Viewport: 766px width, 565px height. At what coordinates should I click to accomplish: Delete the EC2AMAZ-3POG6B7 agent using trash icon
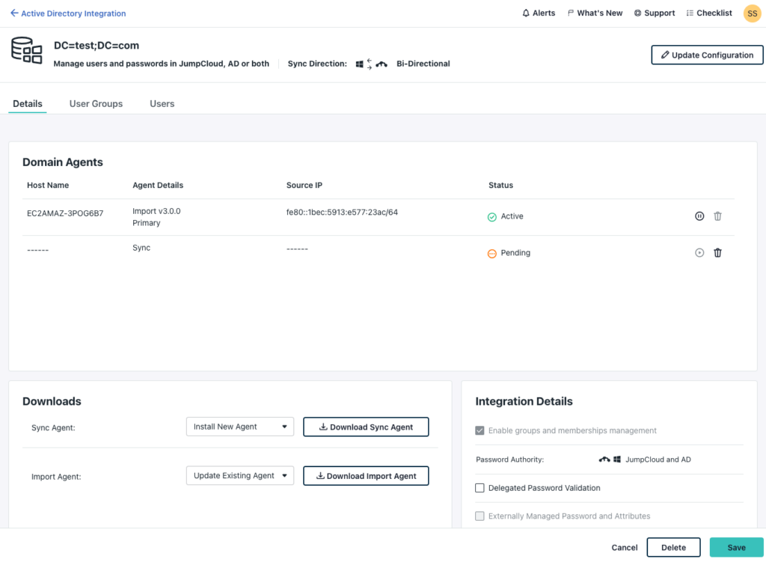717,216
